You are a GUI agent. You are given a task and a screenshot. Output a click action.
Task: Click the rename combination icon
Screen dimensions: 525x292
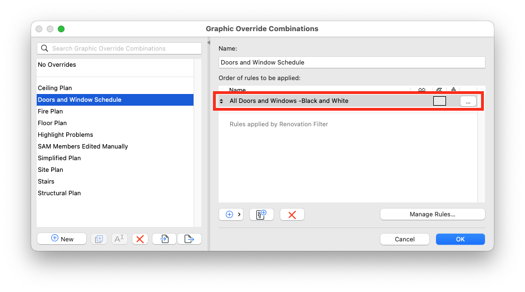(x=119, y=239)
